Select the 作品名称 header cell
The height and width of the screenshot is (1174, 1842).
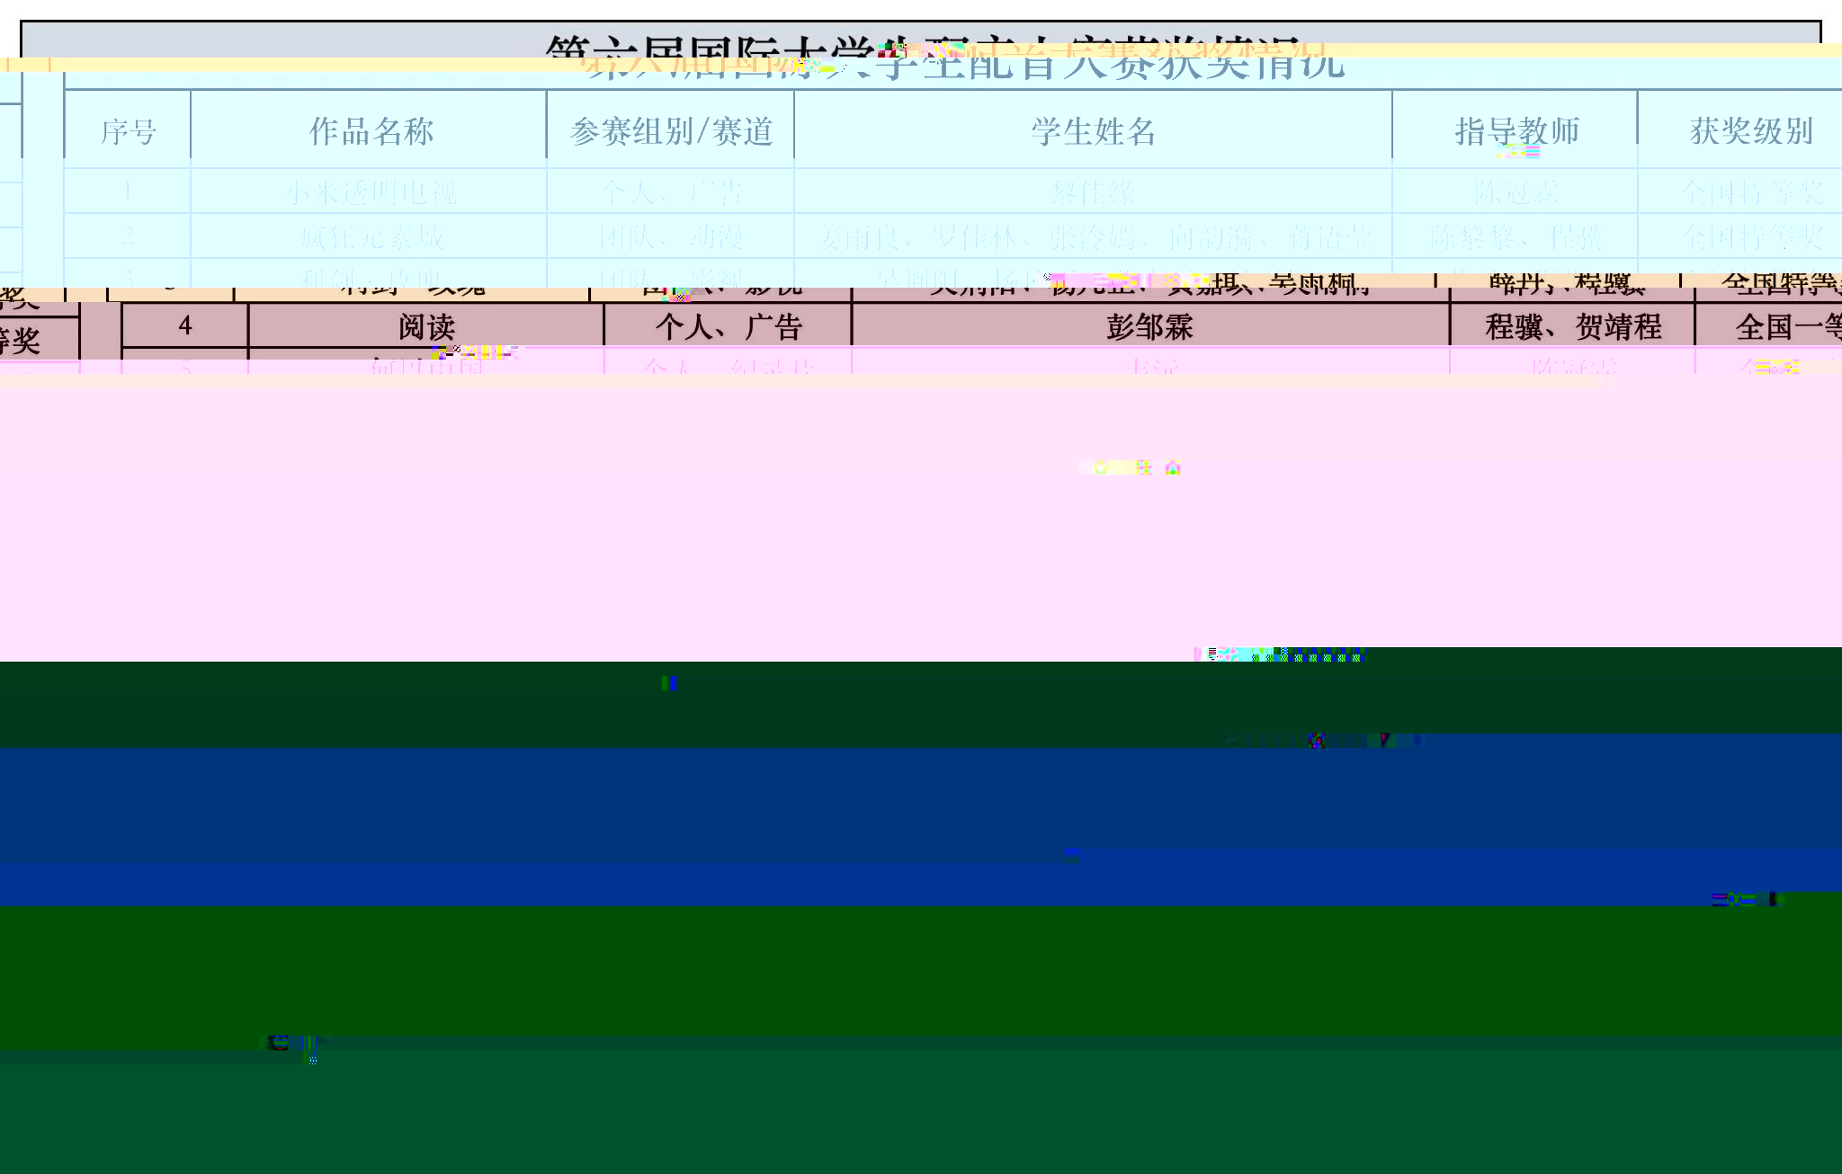[371, 131]
